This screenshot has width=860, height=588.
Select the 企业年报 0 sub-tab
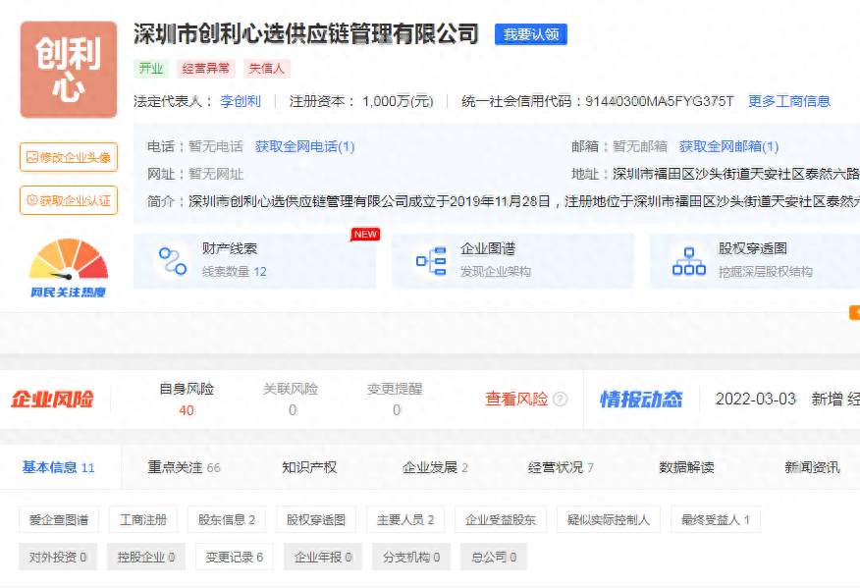(x=322, y=557)
